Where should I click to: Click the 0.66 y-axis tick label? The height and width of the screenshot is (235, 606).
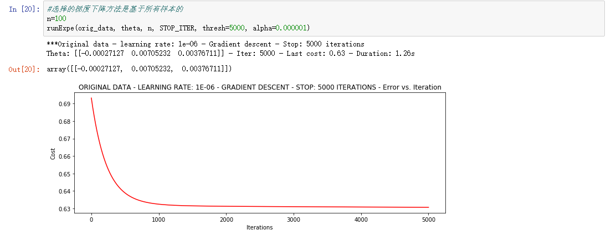(x=65, y=156)
